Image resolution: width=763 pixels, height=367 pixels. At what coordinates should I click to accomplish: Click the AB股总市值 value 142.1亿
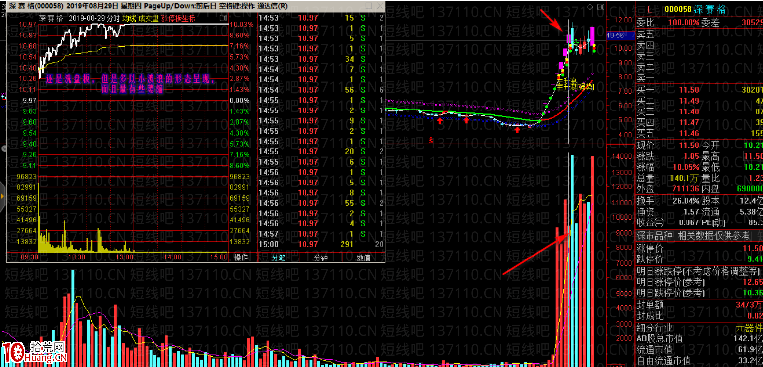pyautogui.click(x=748, y=338)
